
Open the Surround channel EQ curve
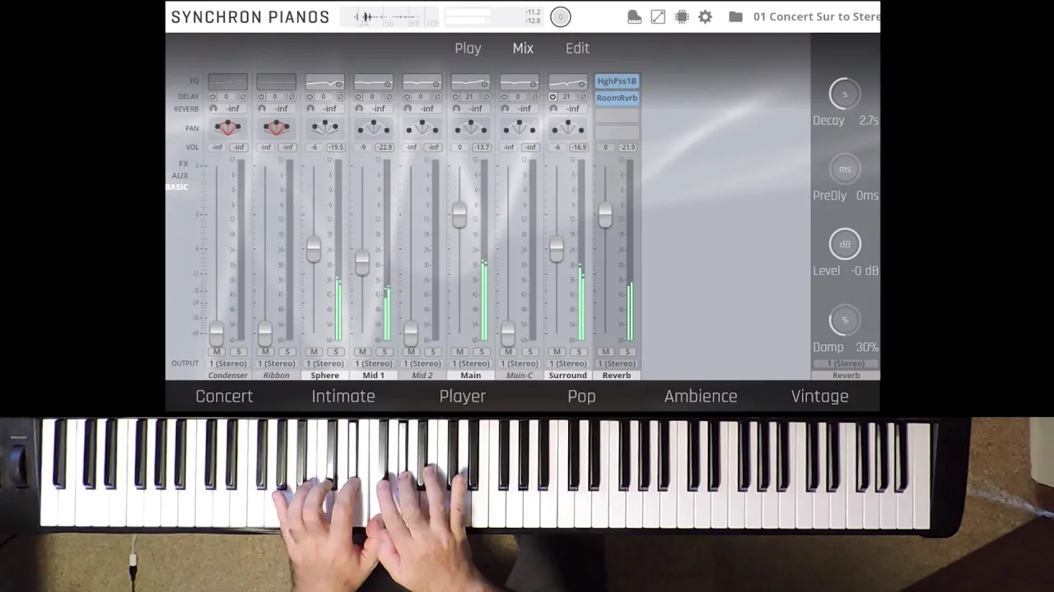pos(567,81)
